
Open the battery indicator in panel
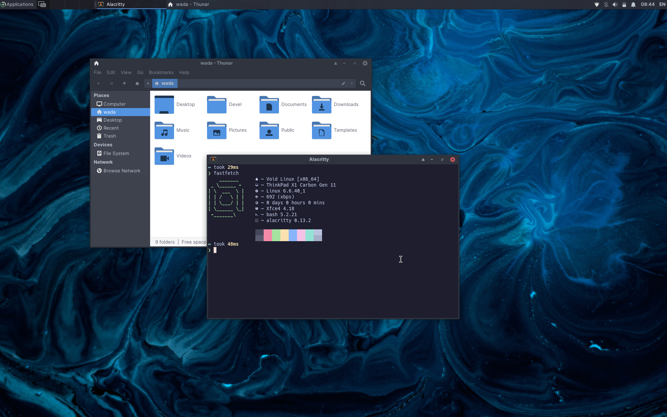[624, 5]
